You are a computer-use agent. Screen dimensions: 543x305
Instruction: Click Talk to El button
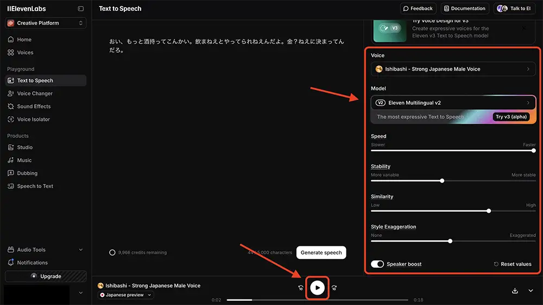pyautogui.click(x=514, y=8)
